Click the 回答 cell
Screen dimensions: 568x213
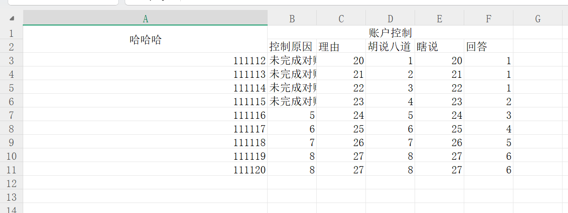pos(488,46)
